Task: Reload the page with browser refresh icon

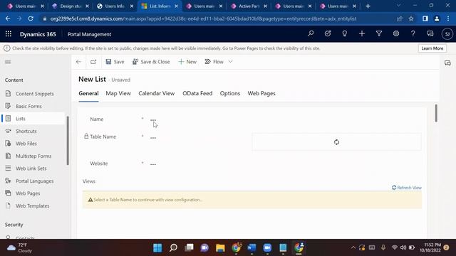Action: click(31, 18)
